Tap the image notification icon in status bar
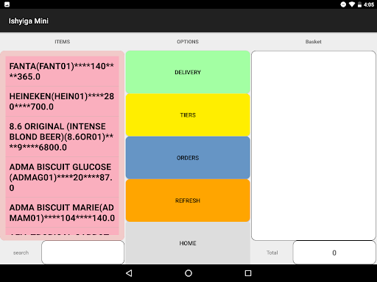Viewport: 377px width, 282px height. (x=7, y=4)
